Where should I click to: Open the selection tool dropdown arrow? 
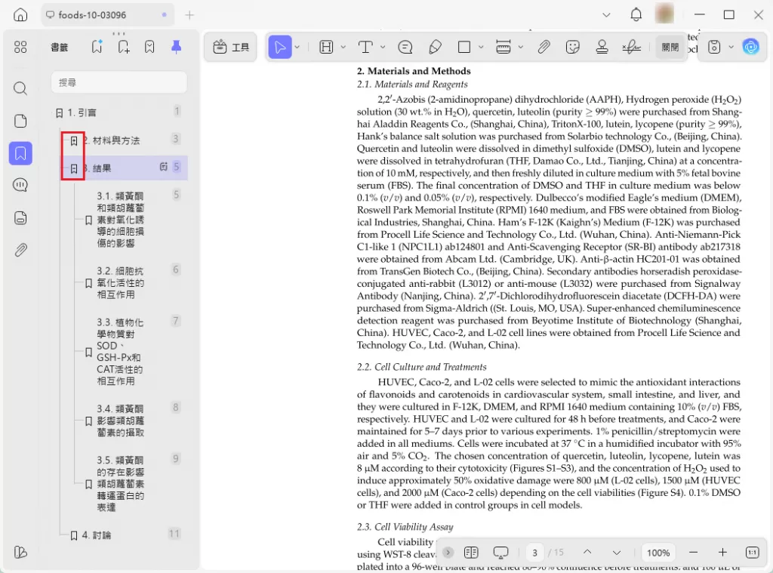[297, 47]
